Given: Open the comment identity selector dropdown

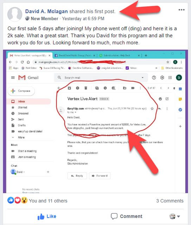Looking at the screenshot, I should pos(175,216).
